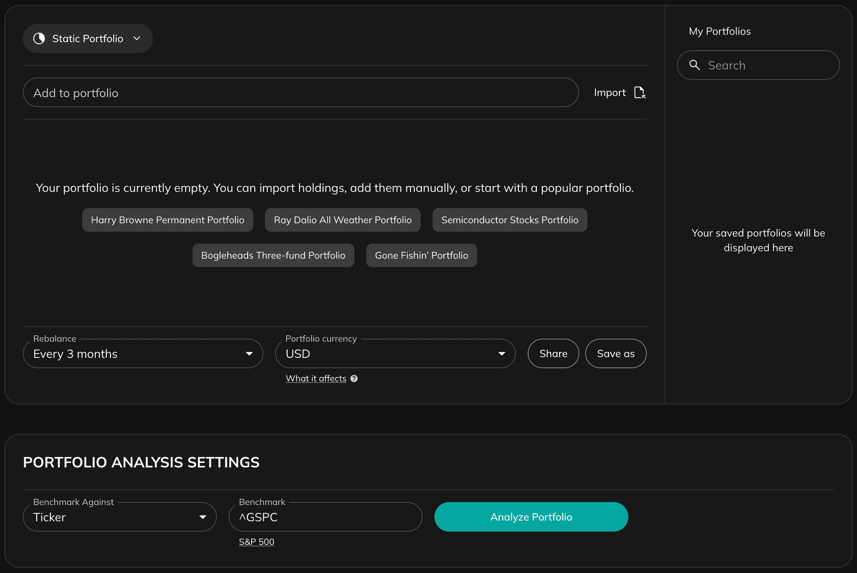Click the Share button
The height and width of the screenshot is (573, 857).
(553, 354)
